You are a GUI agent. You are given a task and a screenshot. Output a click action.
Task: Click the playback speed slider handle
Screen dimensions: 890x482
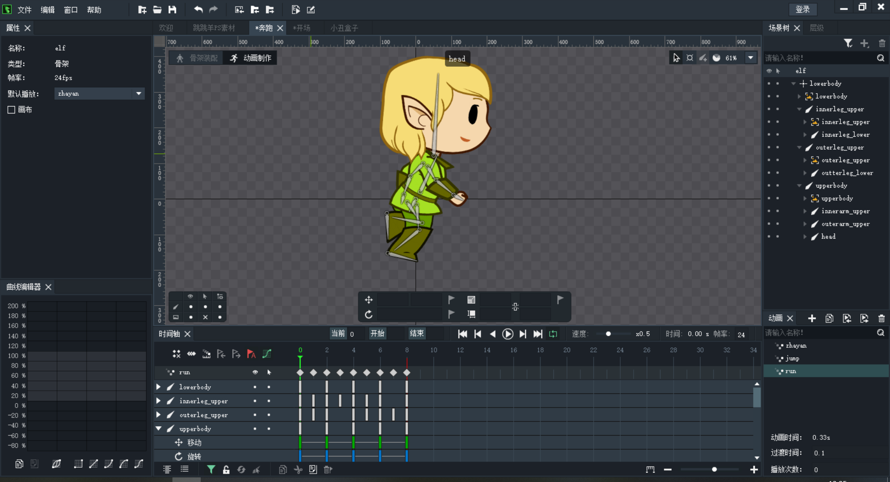608,334
